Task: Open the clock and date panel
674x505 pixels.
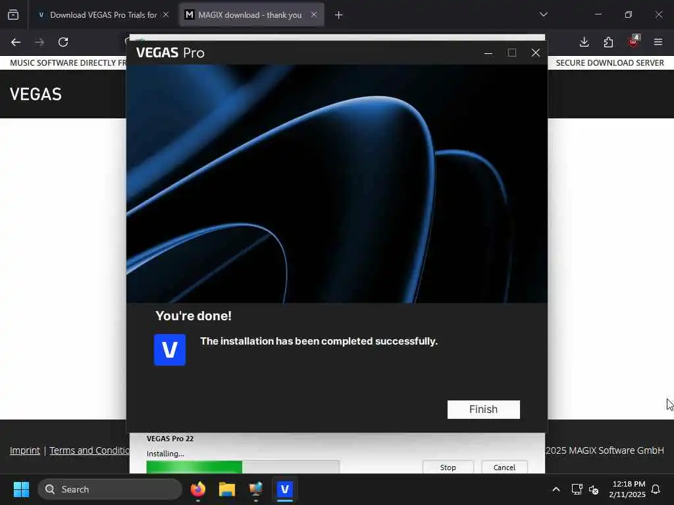Action: pos(627,489)
